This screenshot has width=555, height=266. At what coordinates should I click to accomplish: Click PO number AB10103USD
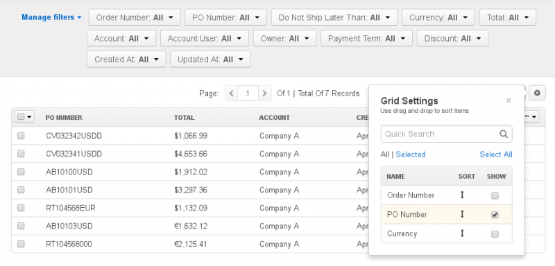tap(69, 226)
